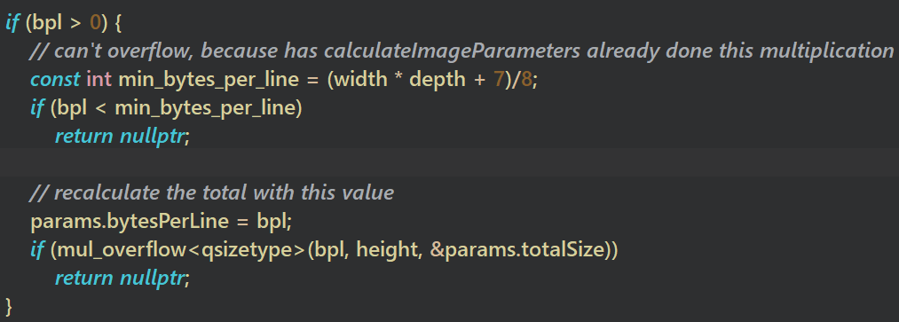Click the 'bpl > 0' condition on first line
Viewport: 899px width, 322px height.
(69, 24)
